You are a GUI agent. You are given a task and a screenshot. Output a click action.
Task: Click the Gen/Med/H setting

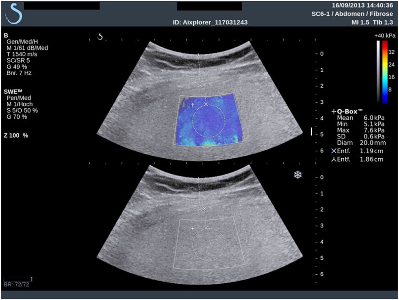22,42
